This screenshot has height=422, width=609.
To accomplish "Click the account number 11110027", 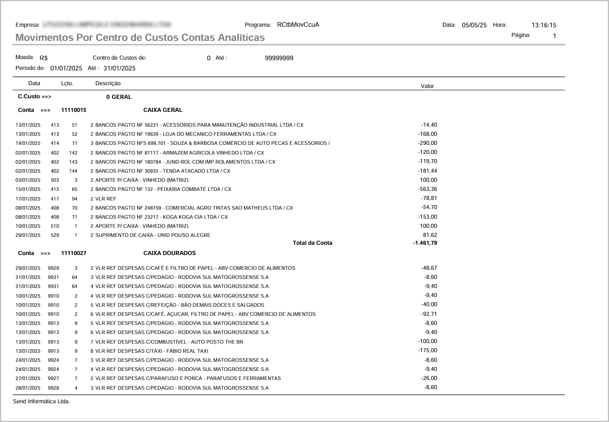I will pos(74,253).
